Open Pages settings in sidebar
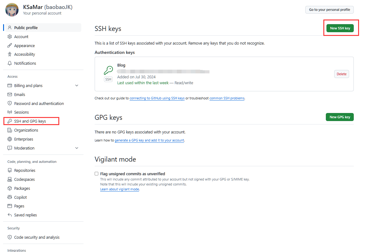The height and width of the screenshot is (252, 373). pyautogui.click(x=43, y=206)
